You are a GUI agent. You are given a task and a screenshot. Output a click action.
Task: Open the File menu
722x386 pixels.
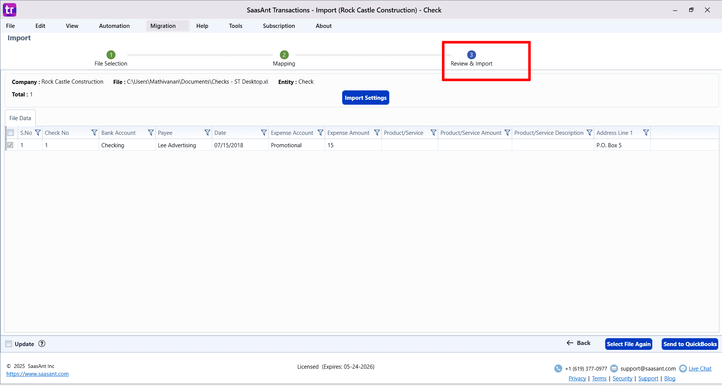[x=11, y=26]
